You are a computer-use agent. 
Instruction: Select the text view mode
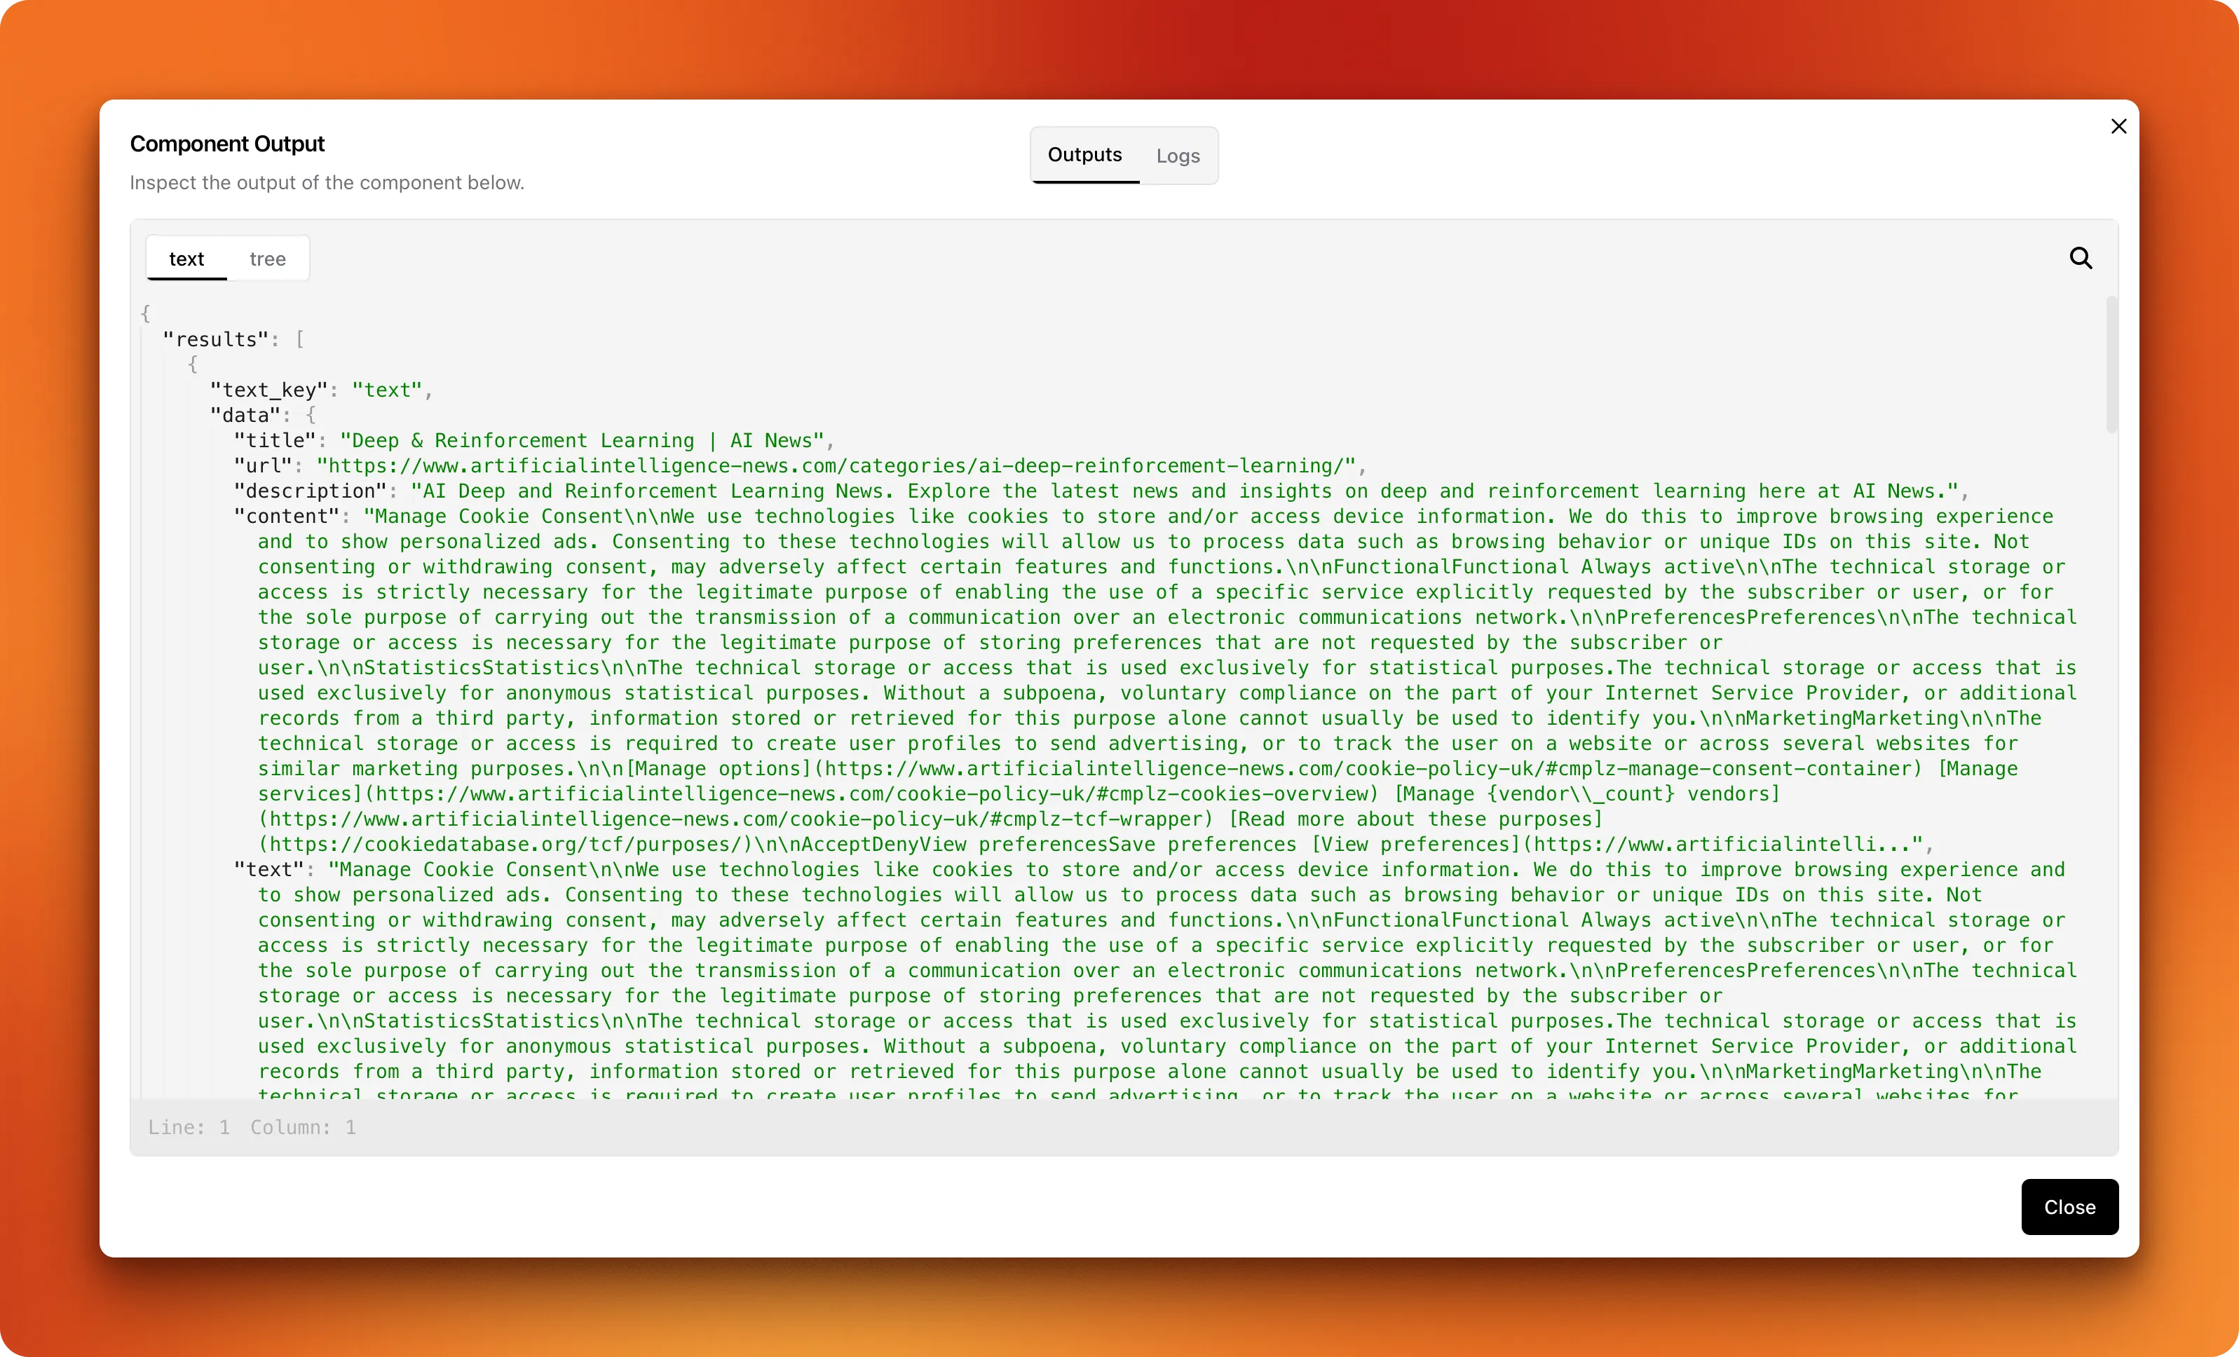click(186, 259)
